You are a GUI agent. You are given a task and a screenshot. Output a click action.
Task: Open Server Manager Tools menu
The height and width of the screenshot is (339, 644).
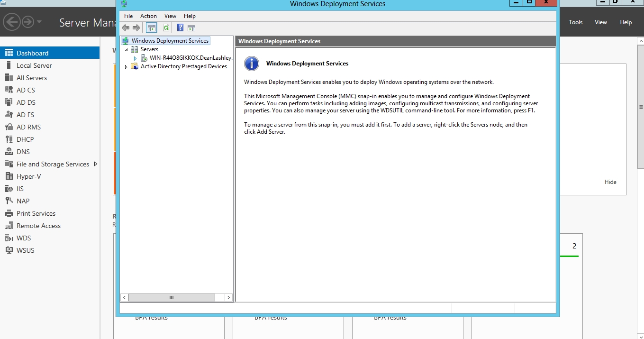point(575,22)
